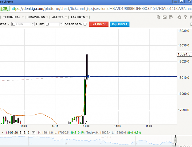
Task: Click the save chart image icon
Action: pos(165,17)
